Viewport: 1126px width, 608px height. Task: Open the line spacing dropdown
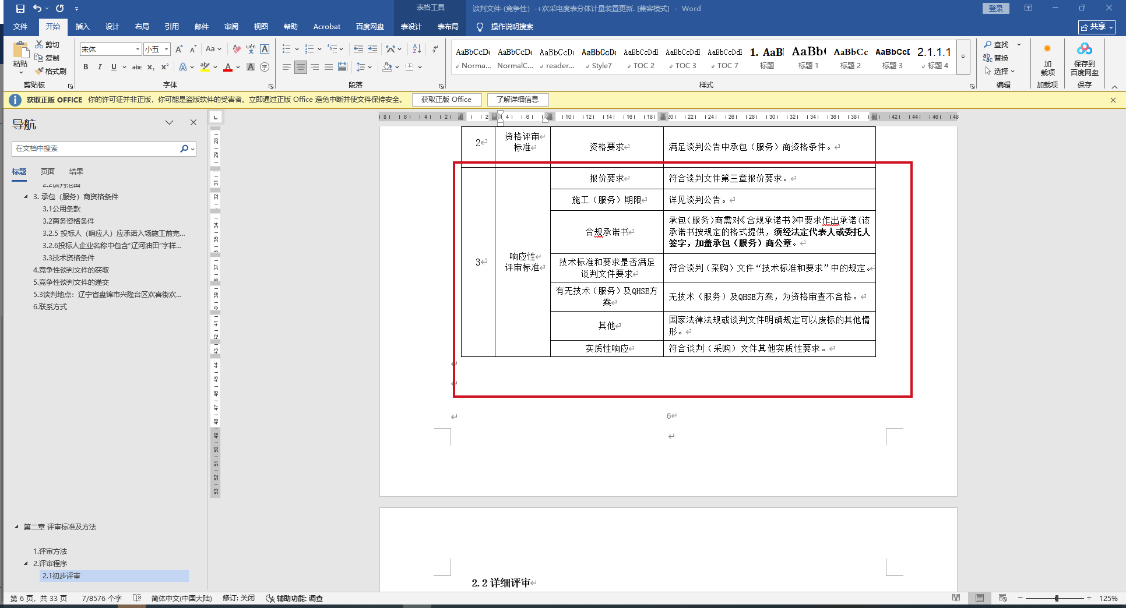click(x=364, y=67)
